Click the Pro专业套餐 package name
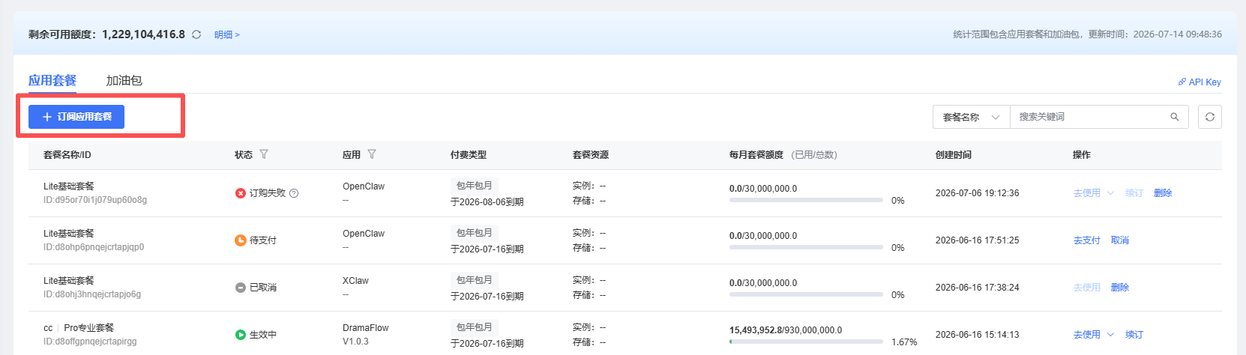This screenshot has width=1246, height=355. (x=89, y=328)
